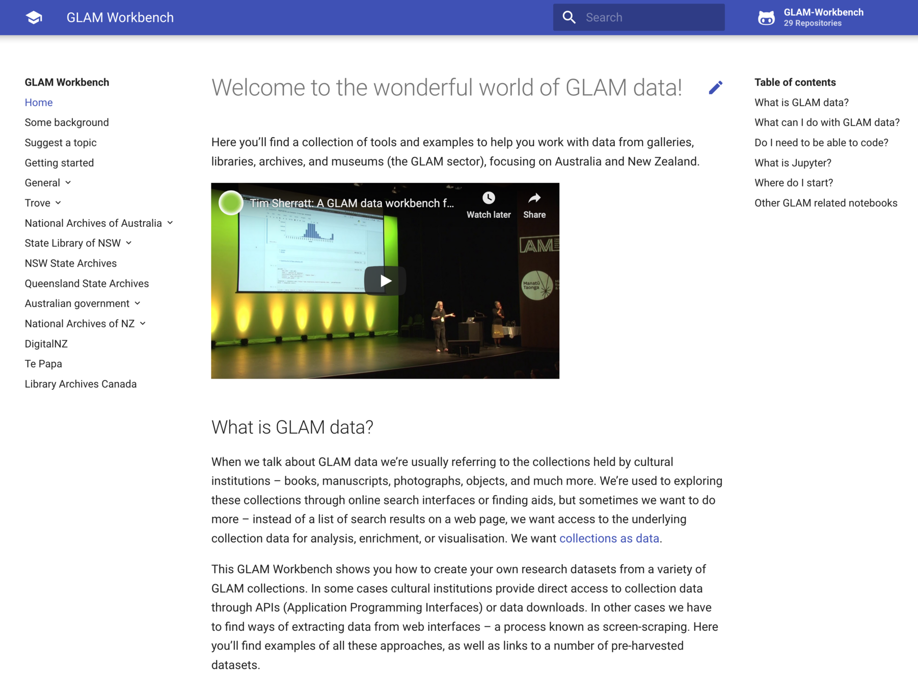
Task: Expand Australian government chevron
Action: [138, 303]
